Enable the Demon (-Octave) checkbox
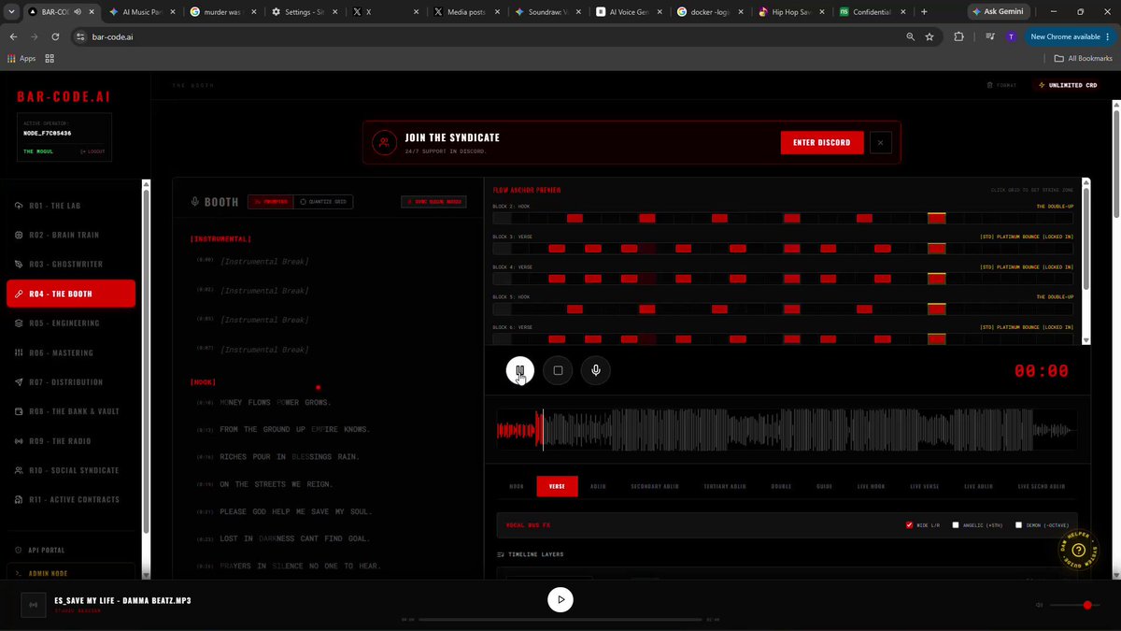Viewport: 1121px width, 631px height. 1018,525
